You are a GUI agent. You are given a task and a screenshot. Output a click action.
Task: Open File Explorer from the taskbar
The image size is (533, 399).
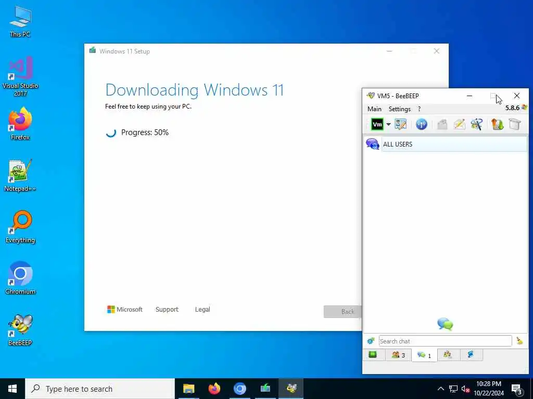pos(188,389)
